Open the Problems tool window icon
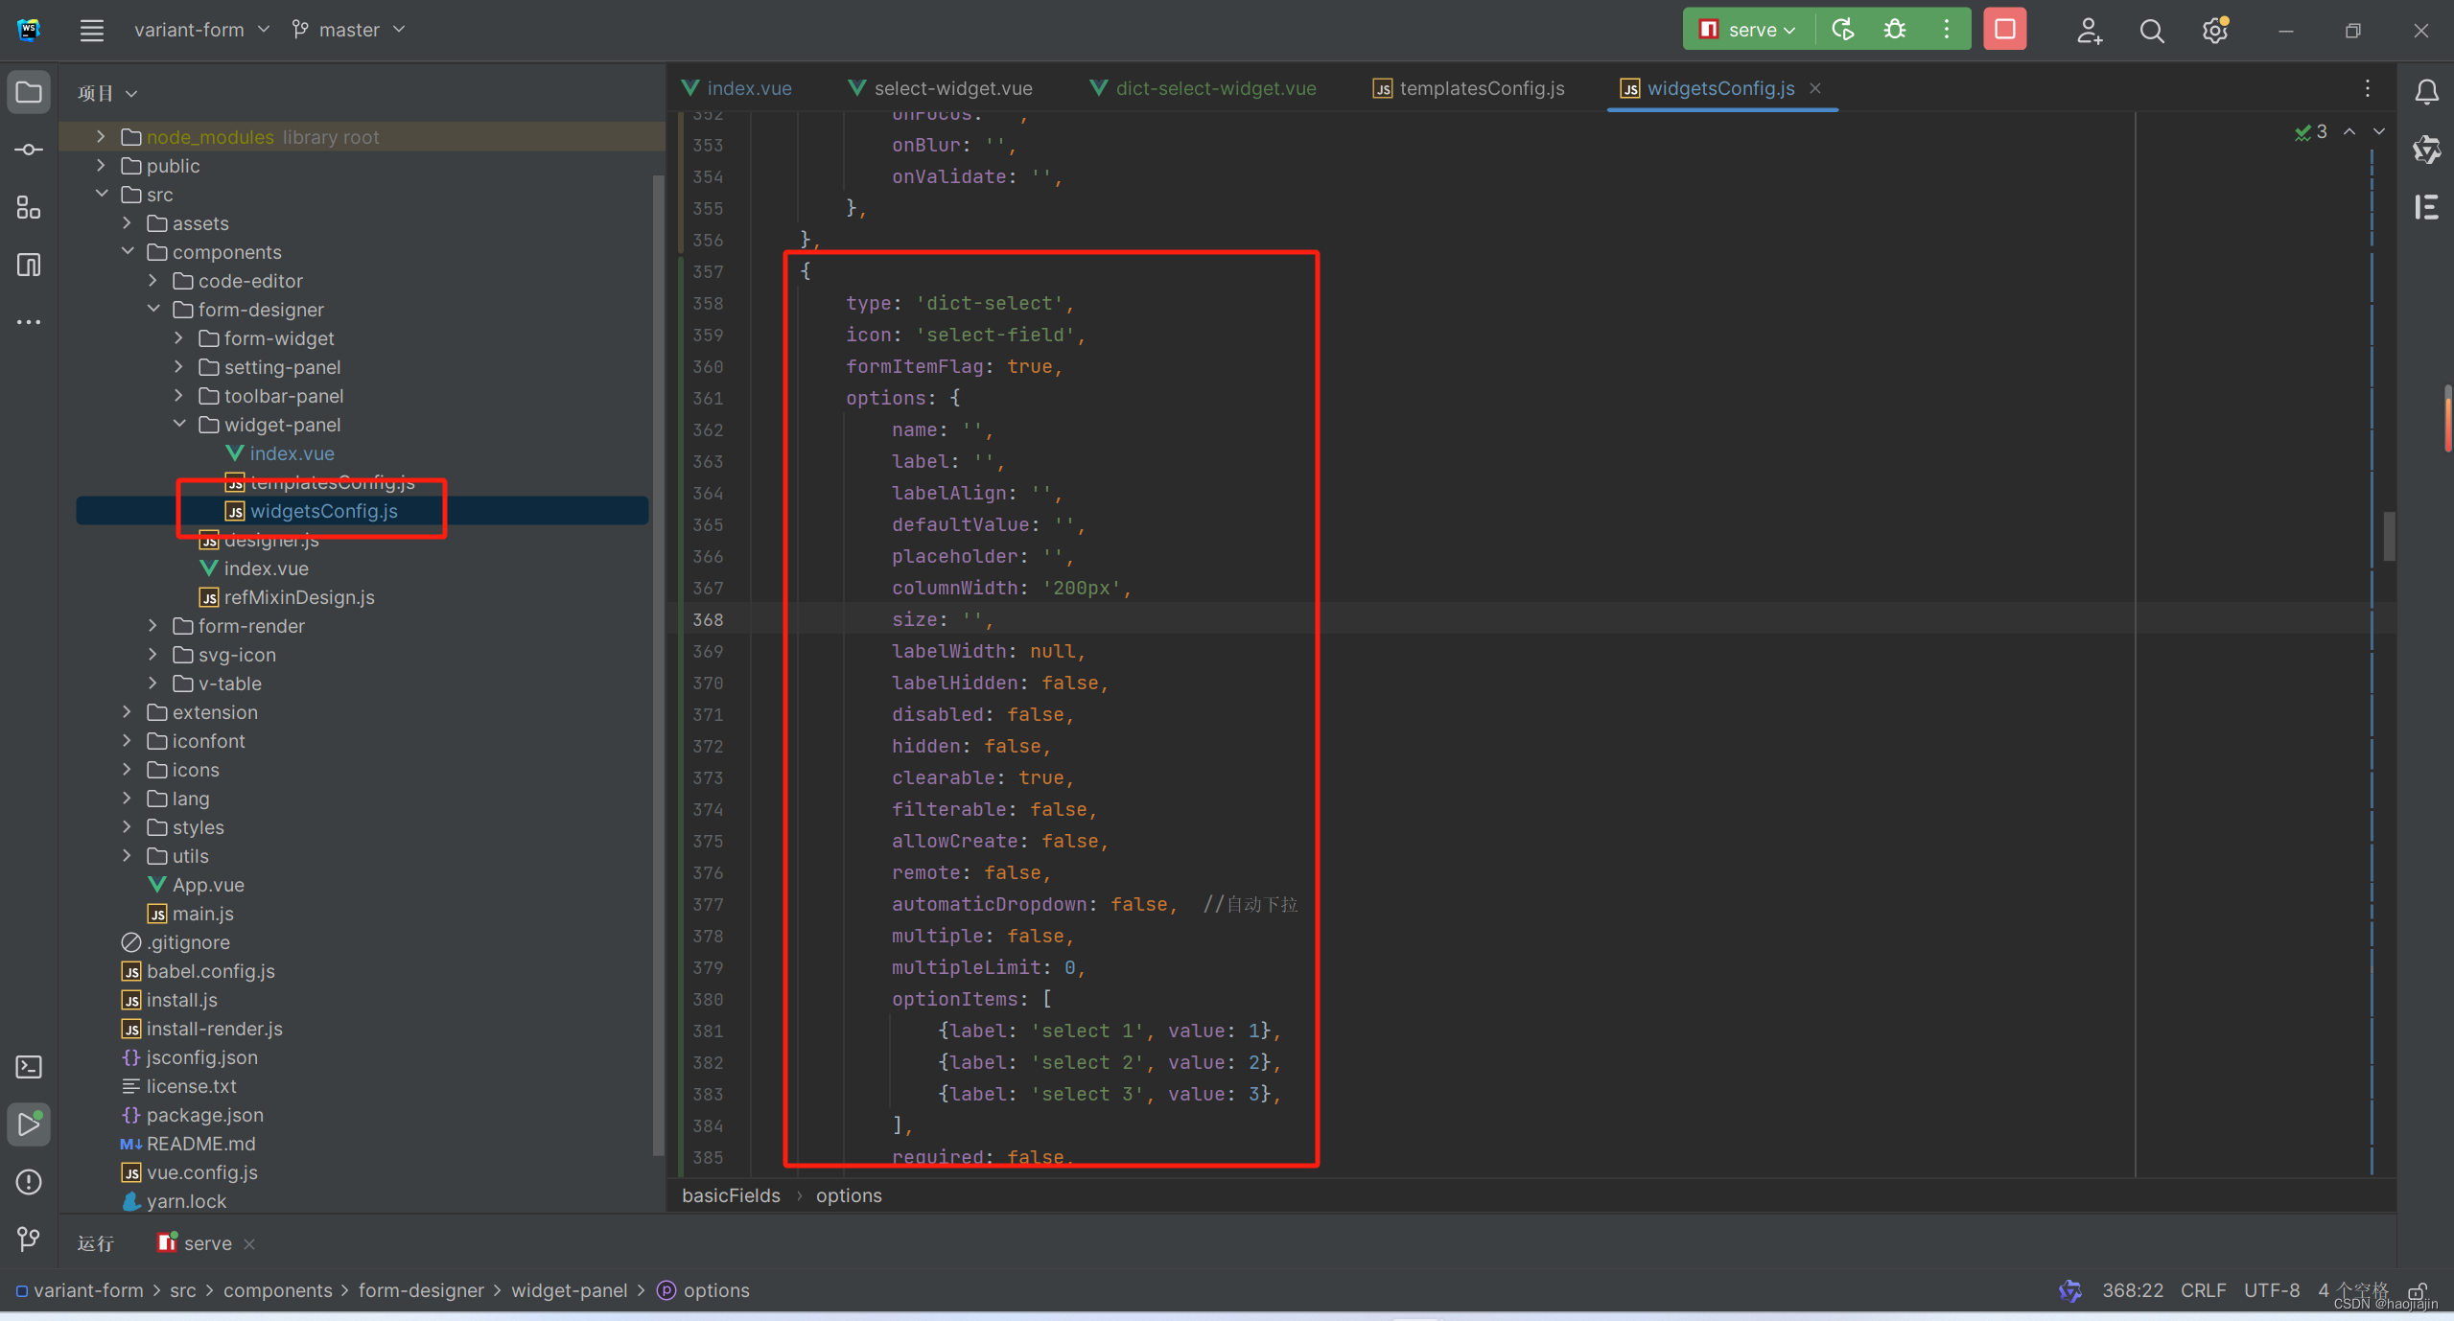2454x1321 pixels. pyautogui.click(x=29, y=1182)
